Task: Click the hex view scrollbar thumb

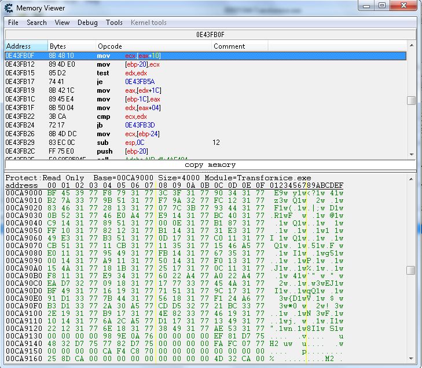Action: [x=411, y=271]
